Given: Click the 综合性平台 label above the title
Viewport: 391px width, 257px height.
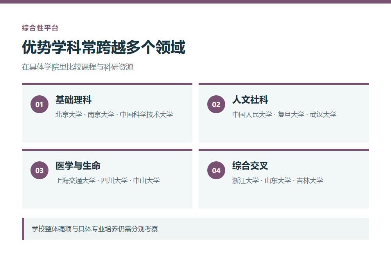Looking at the screenshot, I should click(40, 28).
